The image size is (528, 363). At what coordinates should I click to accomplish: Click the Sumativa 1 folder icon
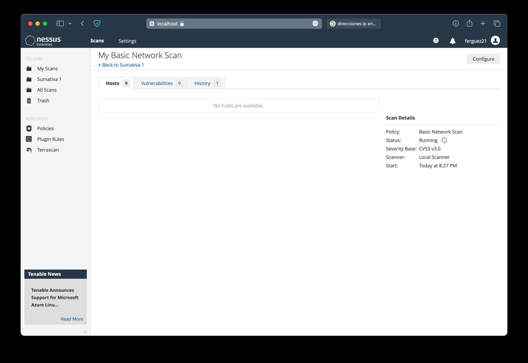(29, 79)
